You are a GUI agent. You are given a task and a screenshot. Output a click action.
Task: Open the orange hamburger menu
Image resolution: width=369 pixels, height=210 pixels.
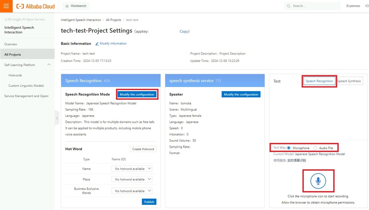click(6, 6)
